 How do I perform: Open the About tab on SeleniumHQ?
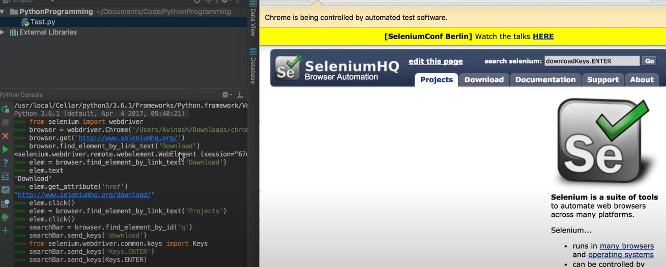click(x=642, y=80)
